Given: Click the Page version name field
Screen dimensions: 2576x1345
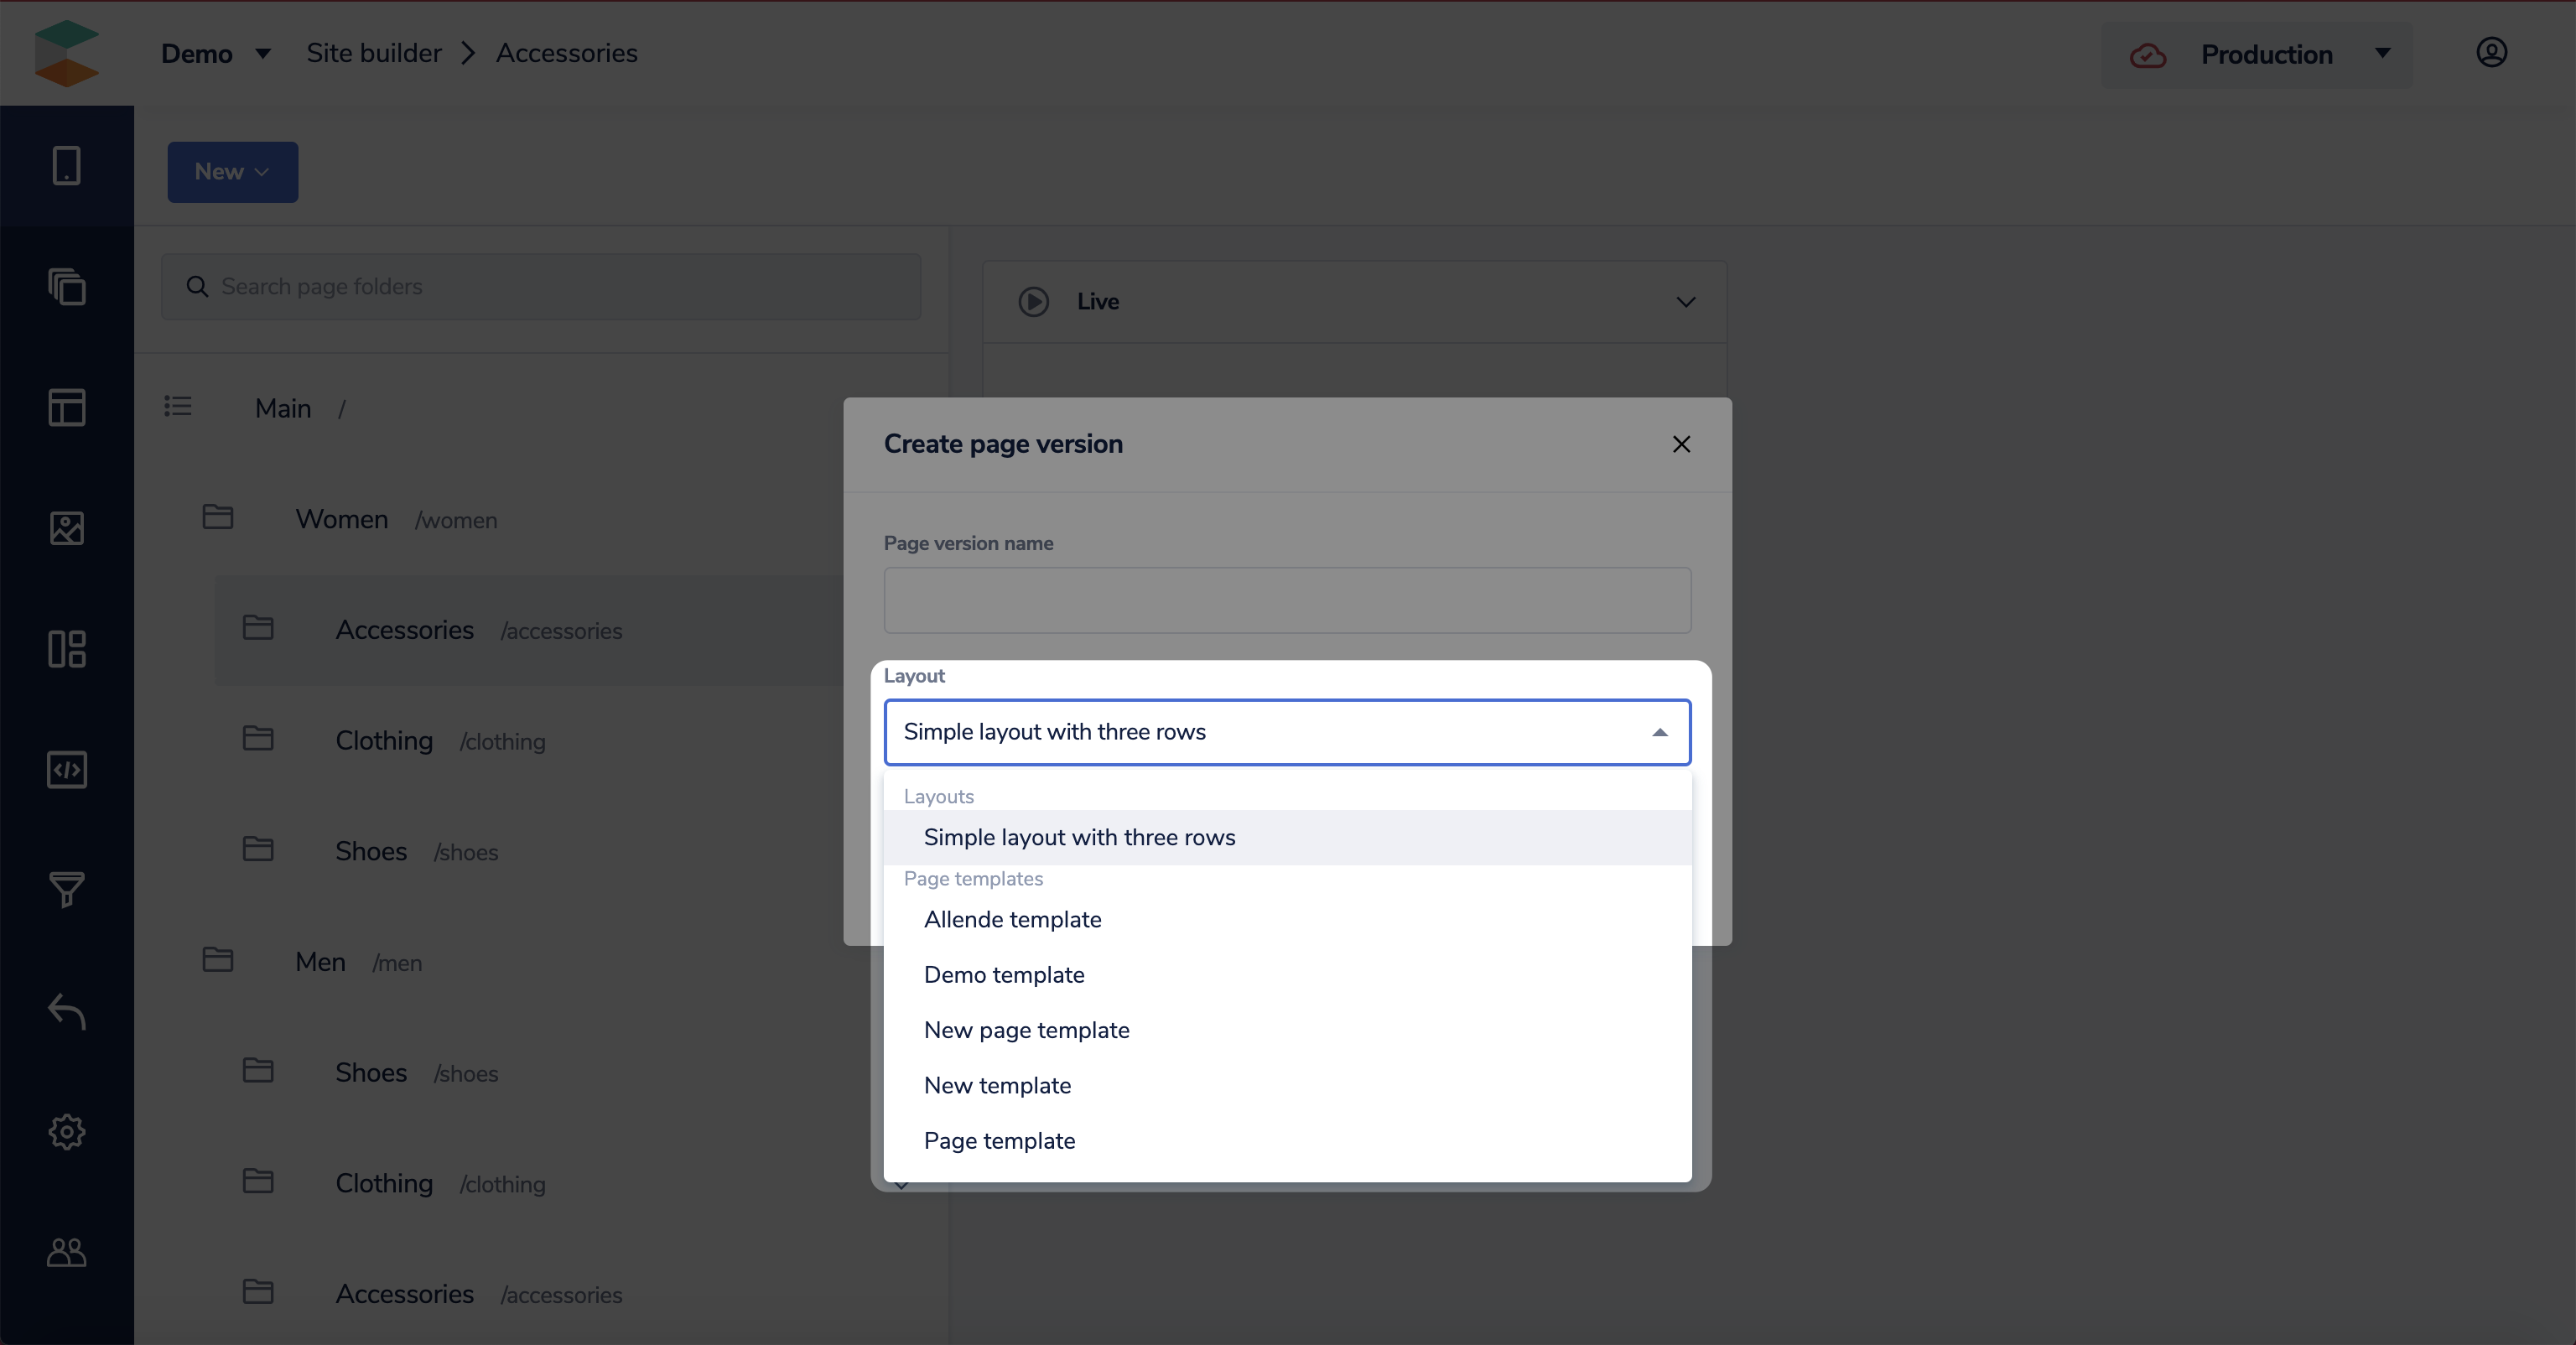Looking at the screenshot, I should point(1286,601).
